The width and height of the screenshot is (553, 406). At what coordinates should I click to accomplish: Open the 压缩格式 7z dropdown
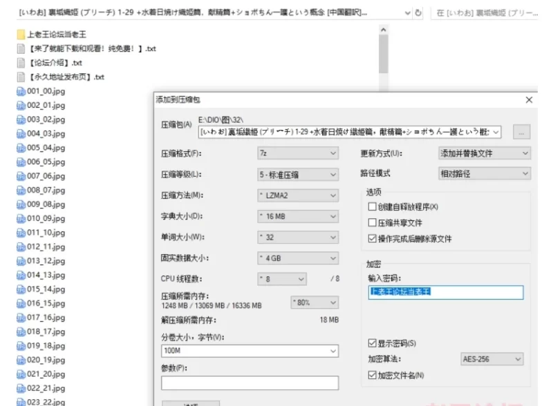(x=298, y=153)
